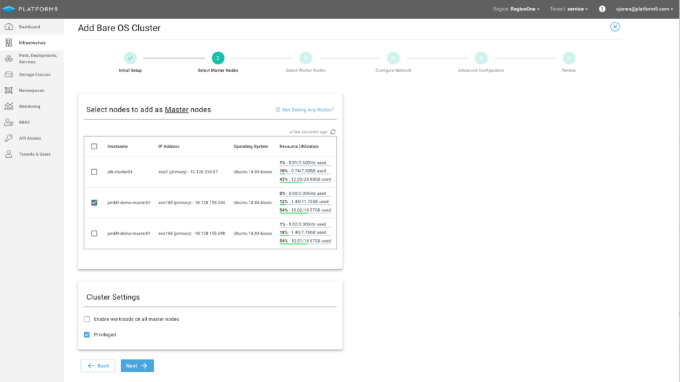Viewport: 680px width, 382px height.
Task: Open RBAC via its sidebar icon
Action: [x=9, y=123]
